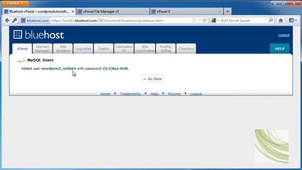Screen dimensions: 302x170
Task: Reload the page with the refresh icon
Action: [204, 20]
